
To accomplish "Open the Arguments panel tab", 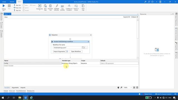I will tap(15, 87).
